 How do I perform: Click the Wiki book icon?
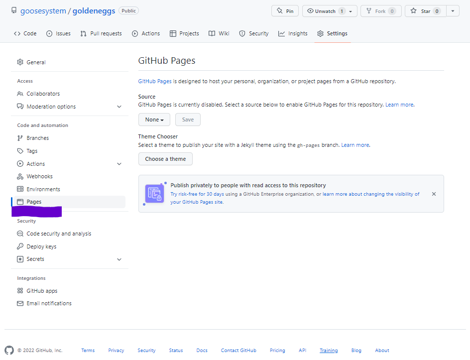tap(212, 33)
